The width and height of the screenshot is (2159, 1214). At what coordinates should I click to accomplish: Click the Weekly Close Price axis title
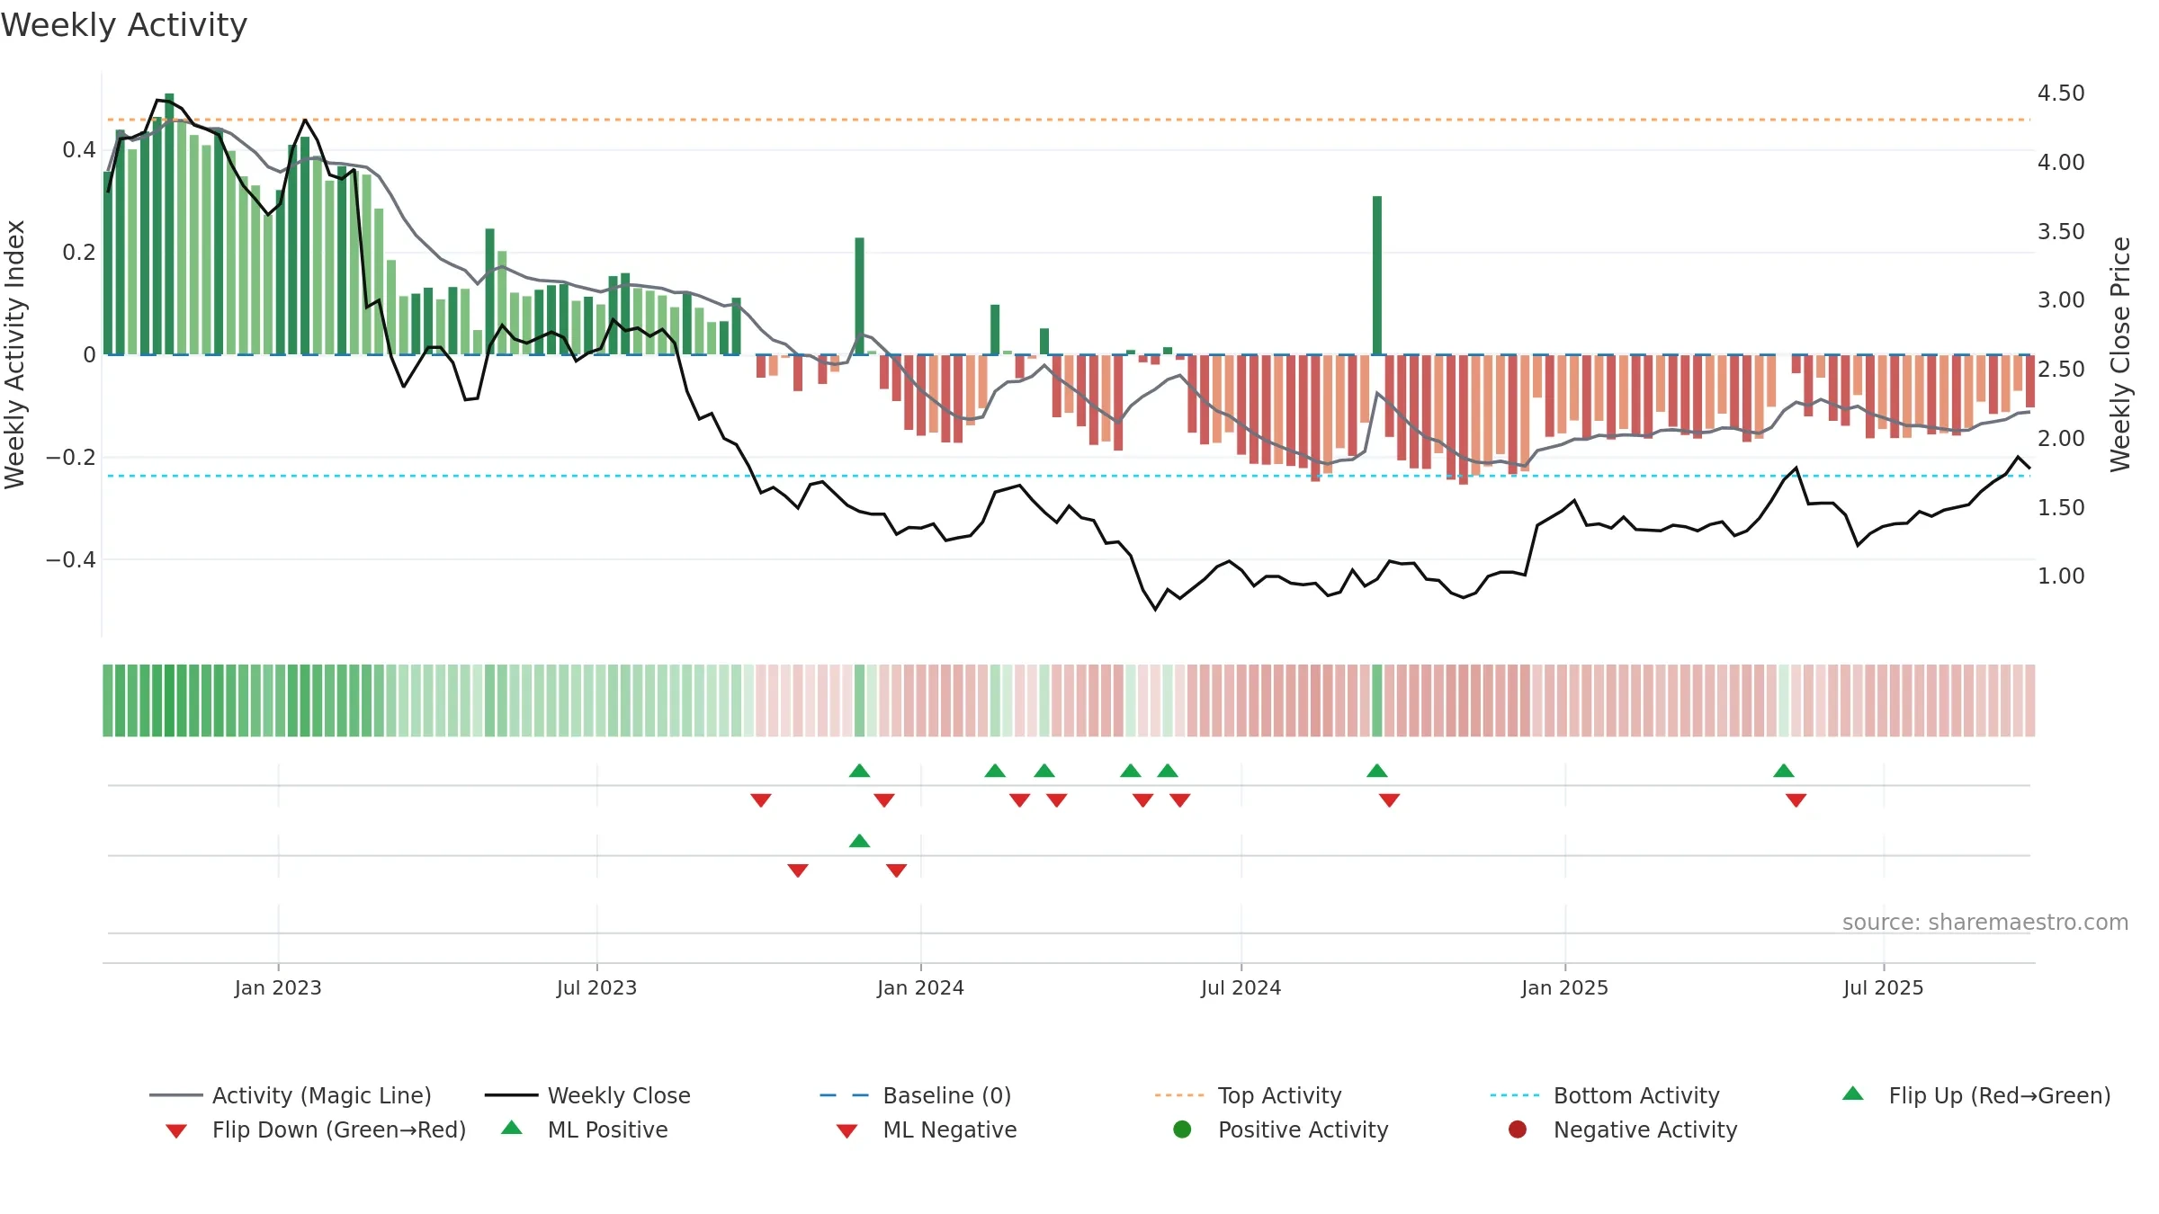[2121, 354]
